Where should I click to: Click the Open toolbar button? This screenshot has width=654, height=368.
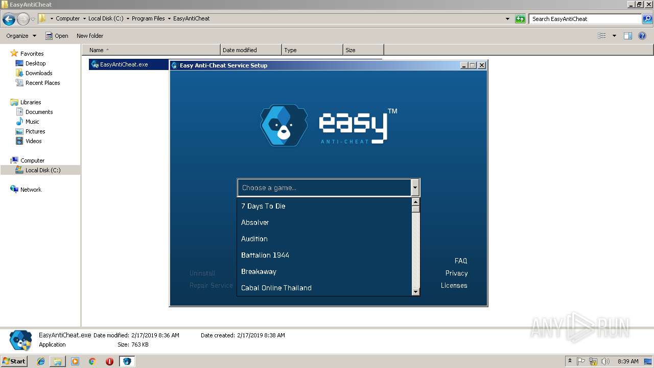click(57, 36)
